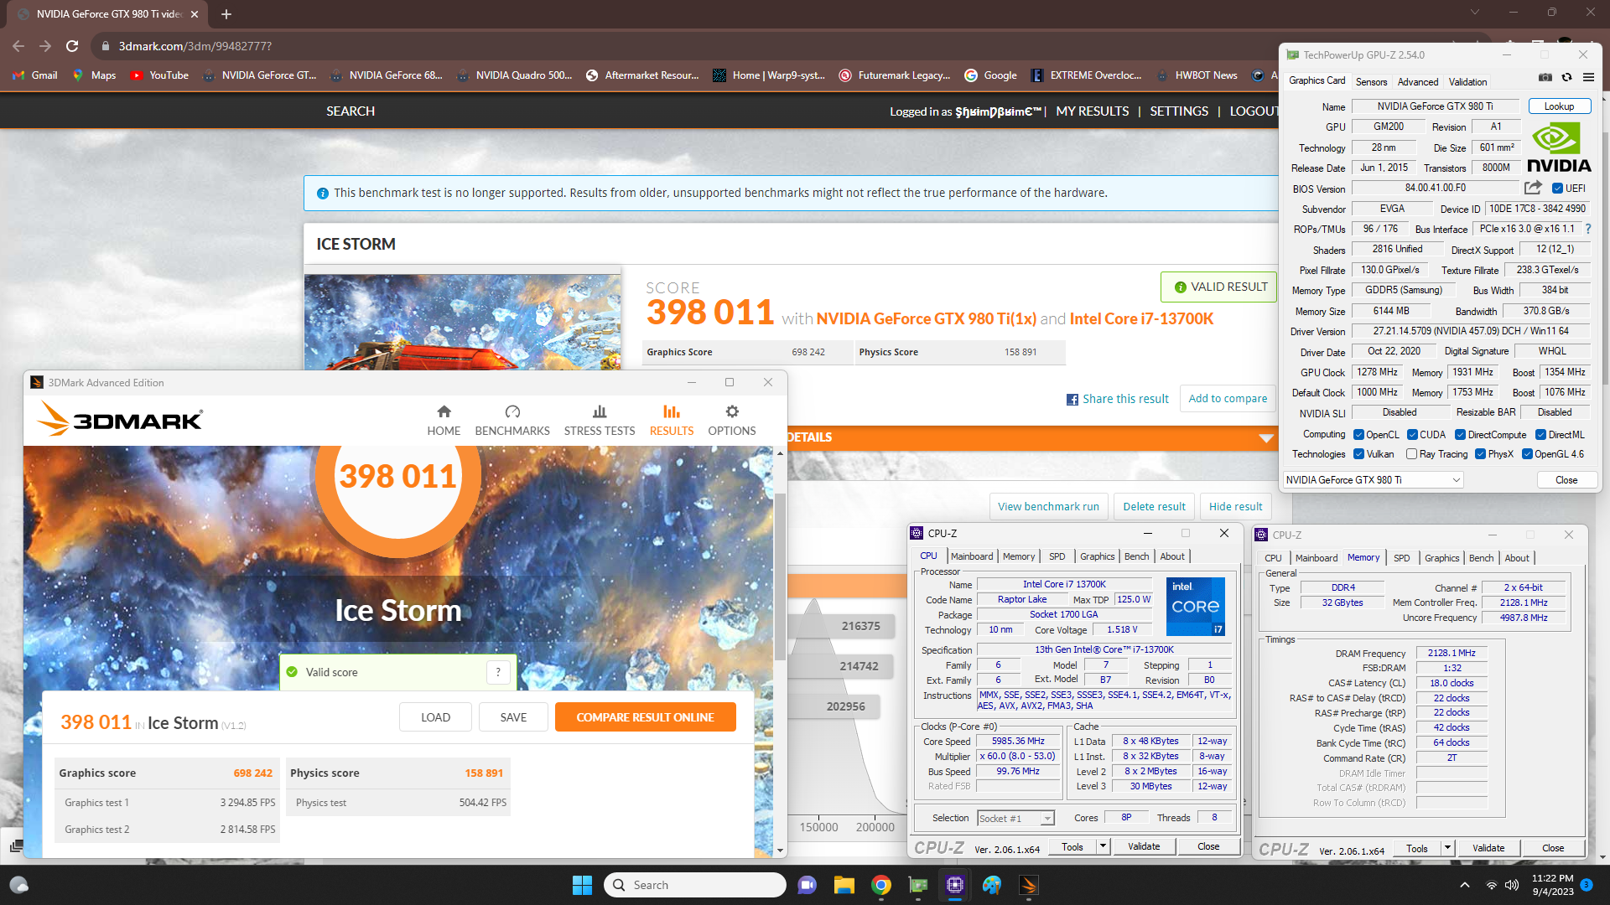The height and width of the screenshot is (905, 1610).
Task: Click the Bus Interface question mark
Action: coord(1588,229)
